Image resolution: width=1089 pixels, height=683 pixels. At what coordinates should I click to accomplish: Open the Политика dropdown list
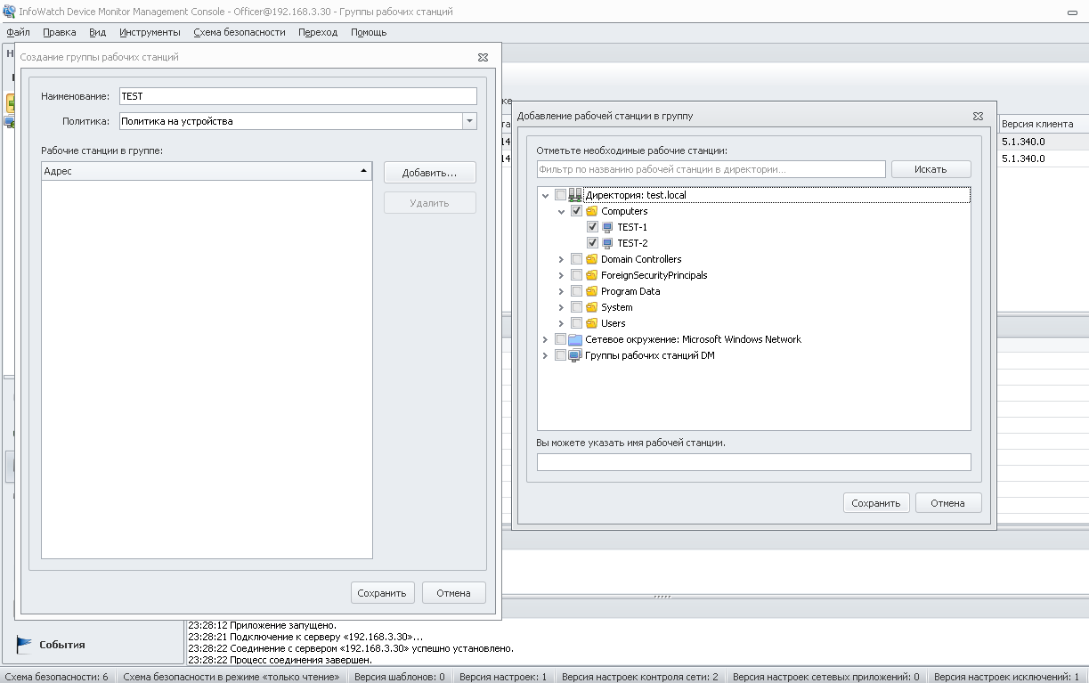[x=469, y=121]
